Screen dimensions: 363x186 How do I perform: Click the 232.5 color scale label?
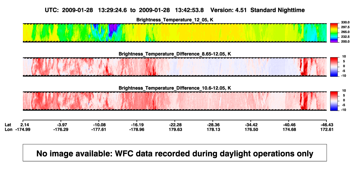point(345,37)
